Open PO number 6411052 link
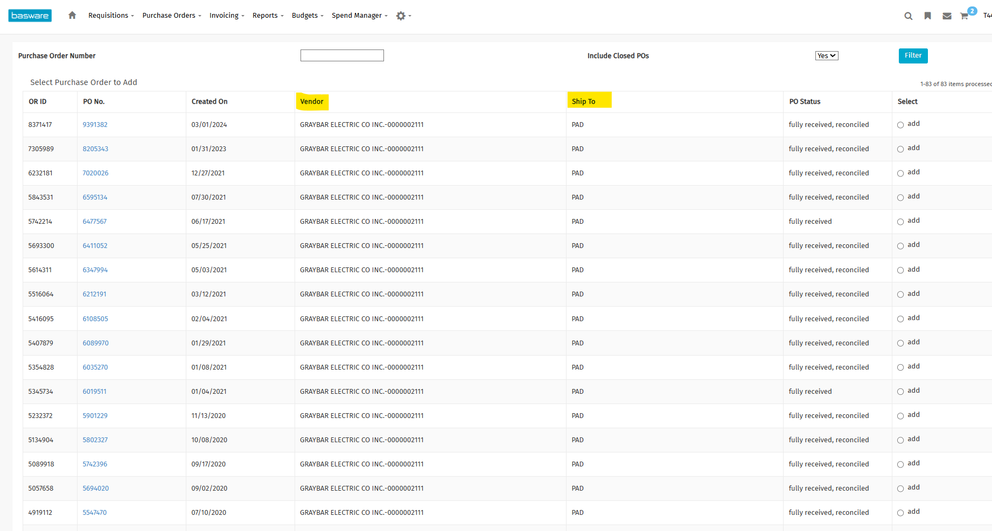 click(x=95, y=246)
